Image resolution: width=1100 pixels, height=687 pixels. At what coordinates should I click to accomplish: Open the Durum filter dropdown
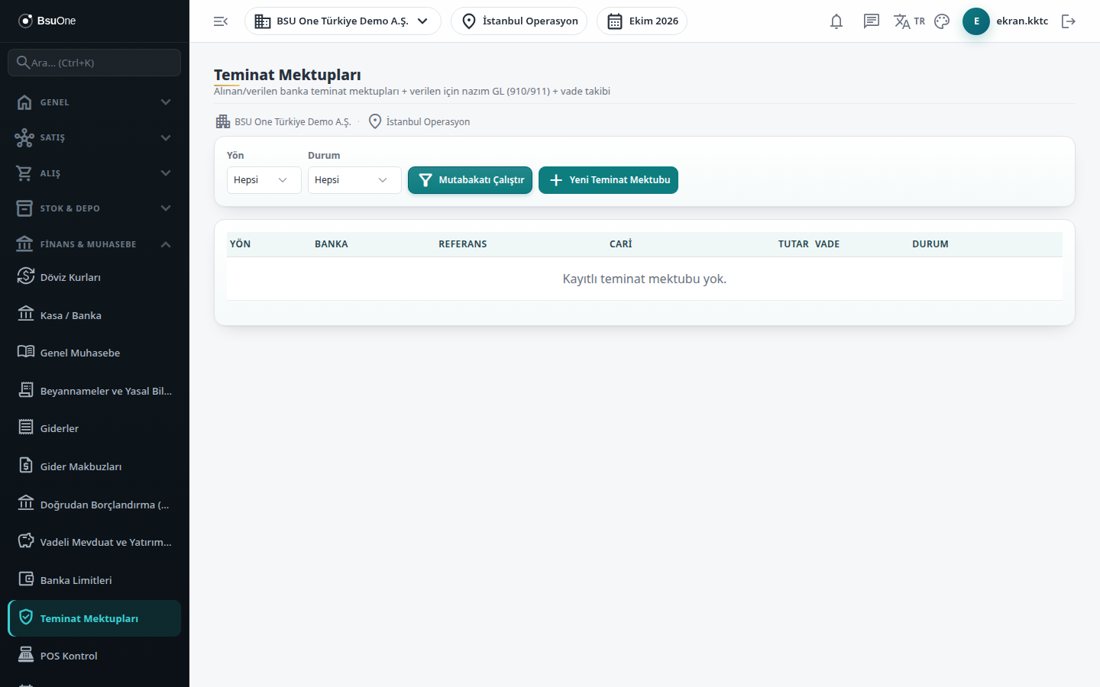coord(354,180)
